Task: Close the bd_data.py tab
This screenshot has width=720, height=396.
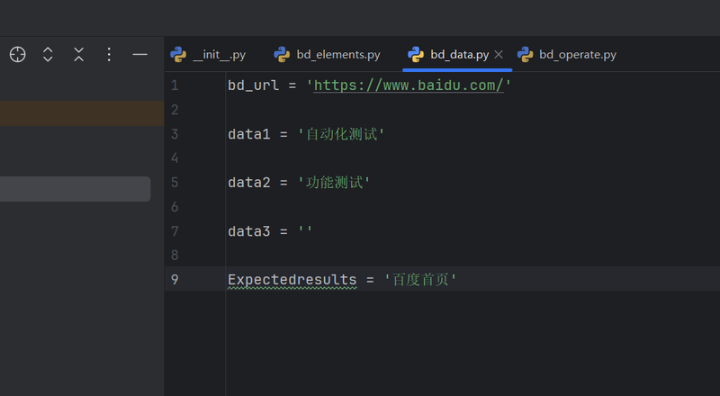Action: [x=499, y=55]
